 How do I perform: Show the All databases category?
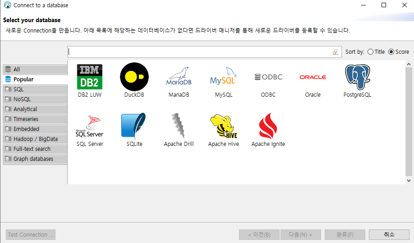click(35, 69)
